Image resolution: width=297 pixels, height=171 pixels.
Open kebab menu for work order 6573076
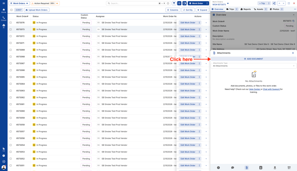tap(199, 23)
